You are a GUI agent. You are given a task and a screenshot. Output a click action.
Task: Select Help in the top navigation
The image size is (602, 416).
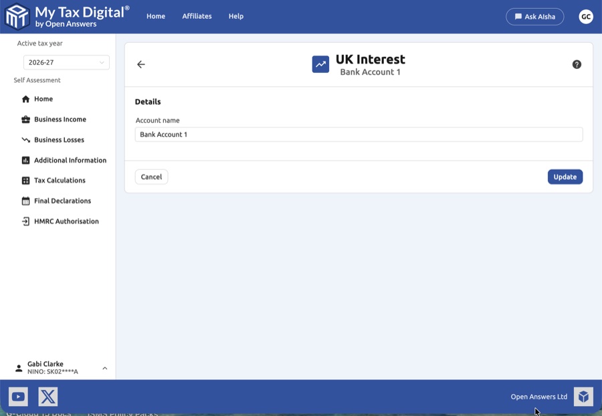236,16
